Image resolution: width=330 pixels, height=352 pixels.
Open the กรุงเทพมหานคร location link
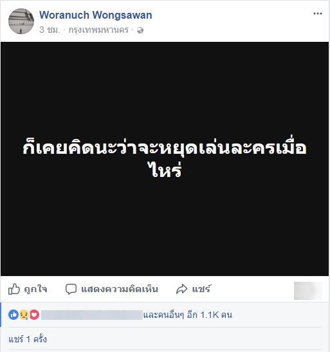98,30
